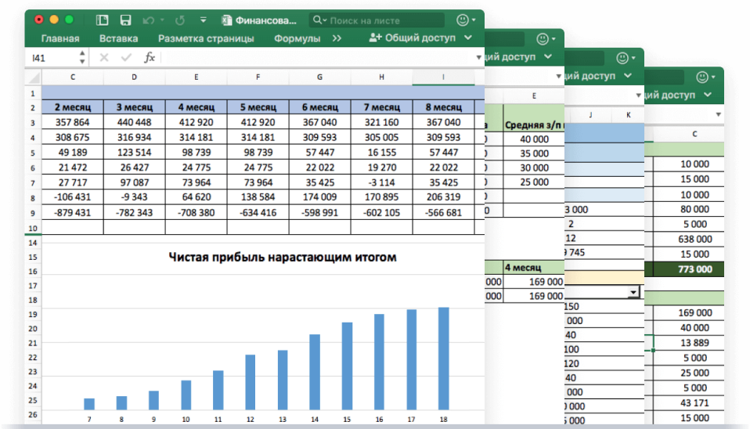Screen dimensions: 750x429
Task: Click cell with value -3 114
Action: coord(382,182)
